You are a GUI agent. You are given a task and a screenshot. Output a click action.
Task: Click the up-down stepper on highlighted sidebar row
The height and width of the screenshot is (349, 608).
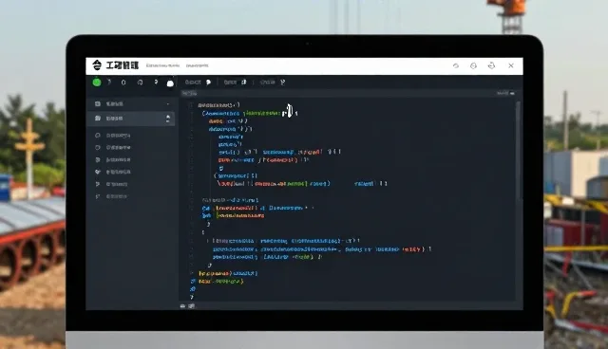click(x=168, y=119)
